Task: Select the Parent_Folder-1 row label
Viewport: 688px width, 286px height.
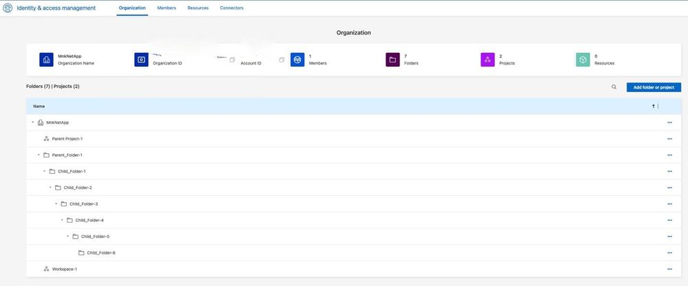Action: (x=67, y=155)
